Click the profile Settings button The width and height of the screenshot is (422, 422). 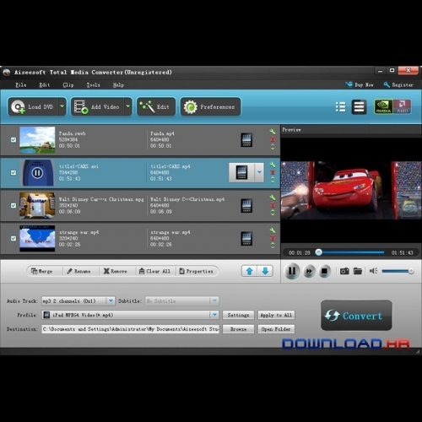238,315
